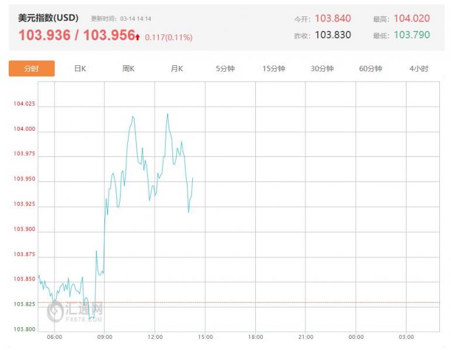Show the 月K chart view

pyautogui.click(x=177, y=68)
